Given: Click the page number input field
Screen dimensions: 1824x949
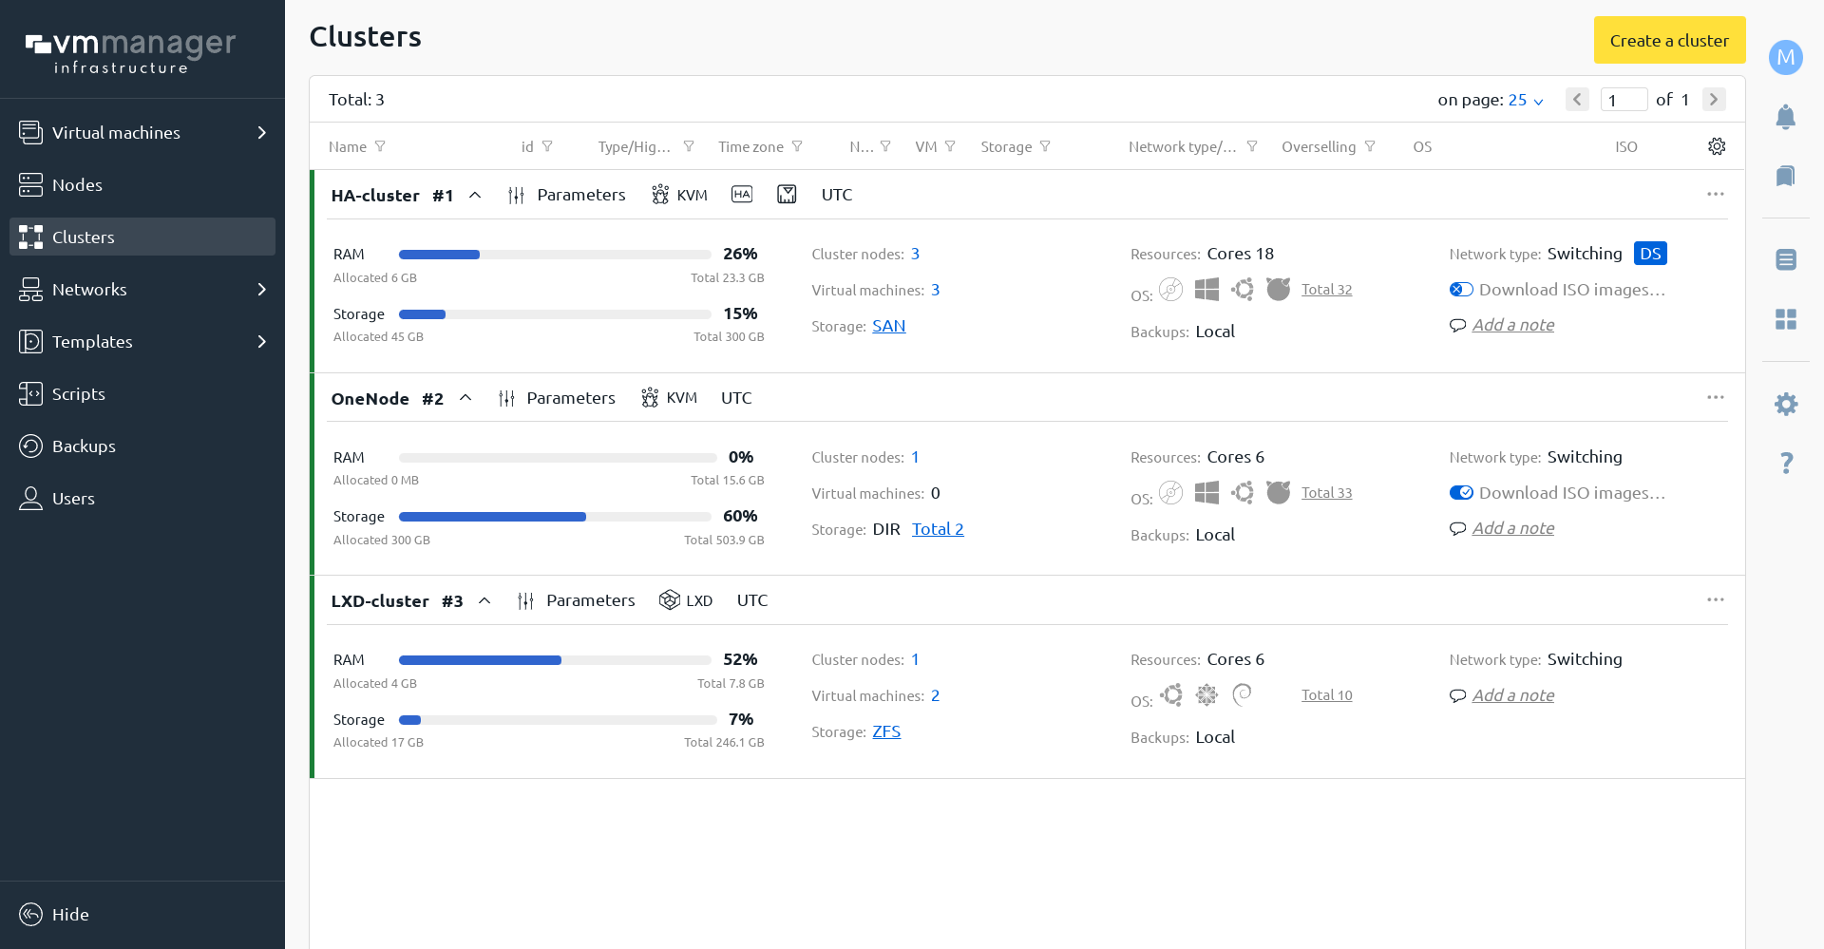Looking at the screenshot, I should pos(1623,100).
